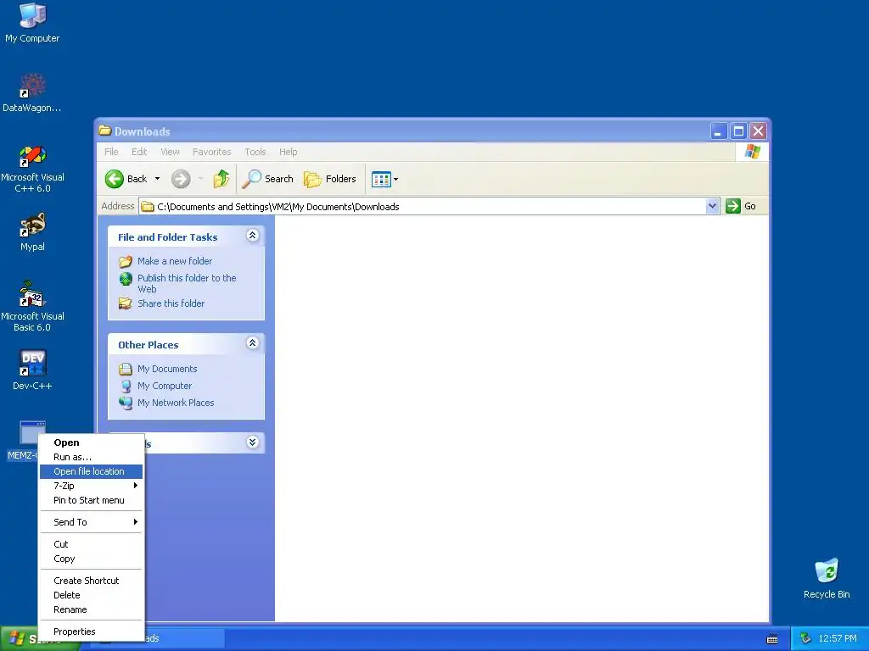Click Downloads folder icon in title bar
Image resolution: width=869 pixels, height=651 pixels.
(x=104, y=131)
